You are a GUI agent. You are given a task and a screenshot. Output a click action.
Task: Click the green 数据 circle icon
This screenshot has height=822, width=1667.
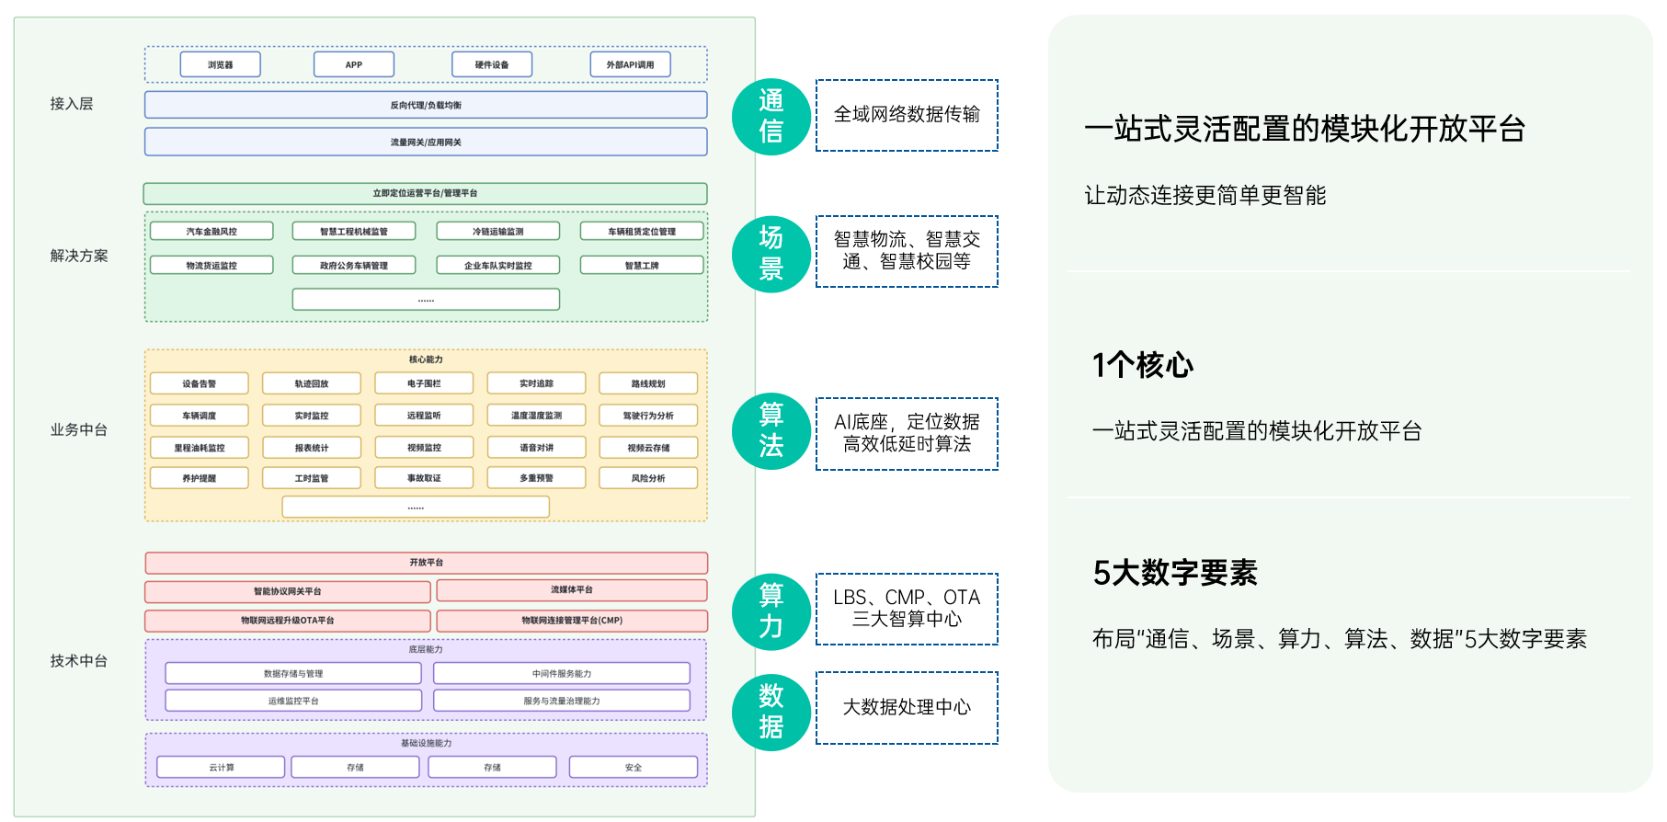pos(771,711)
